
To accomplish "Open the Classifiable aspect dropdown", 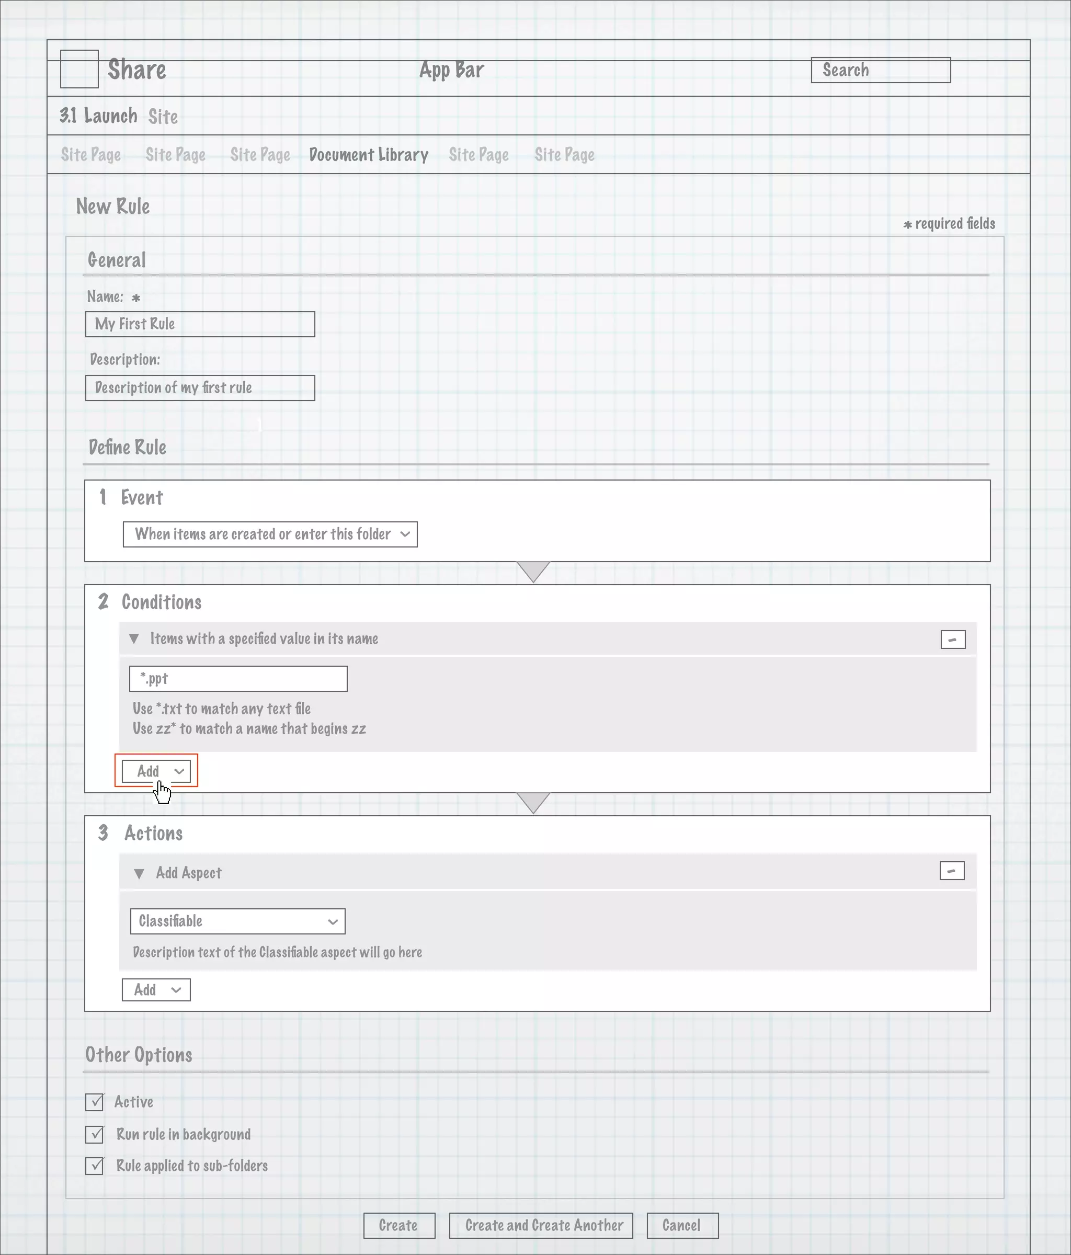I will [237, 921].
